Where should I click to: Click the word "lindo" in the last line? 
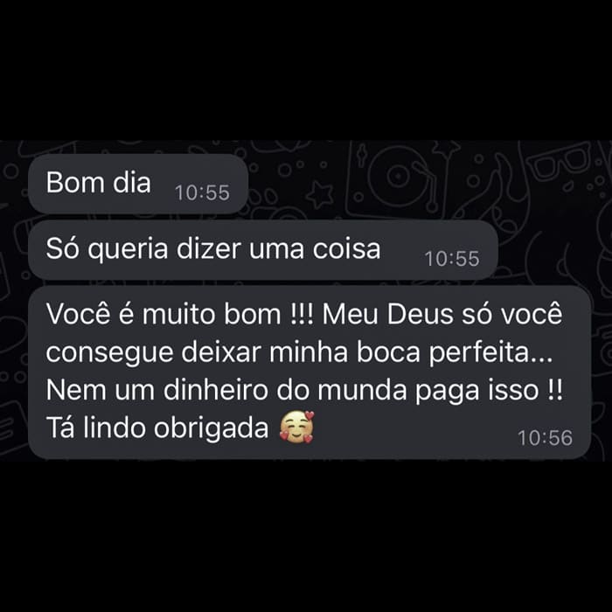(x=115, y=428)
